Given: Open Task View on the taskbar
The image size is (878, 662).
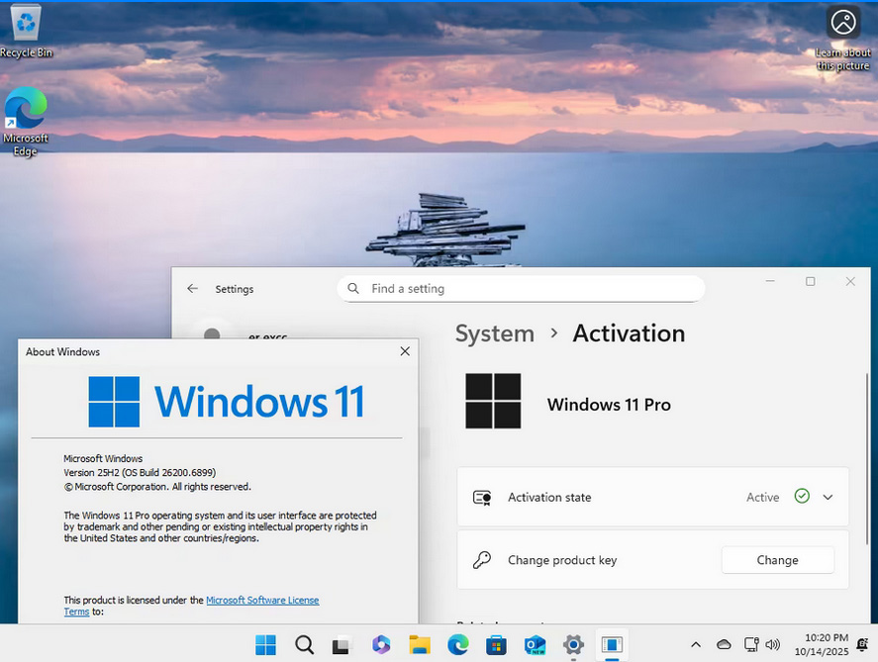Looking at the screenshot, I should (341, 645).
